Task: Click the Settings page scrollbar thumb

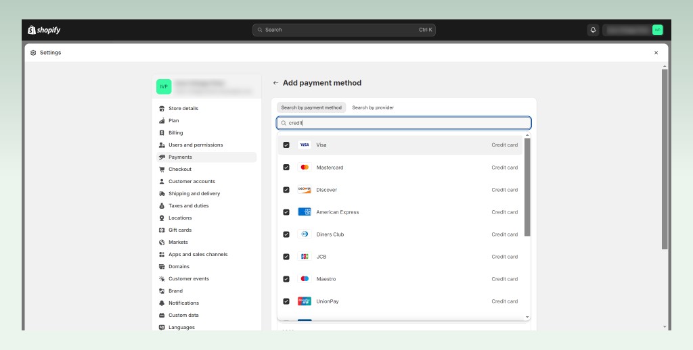Action: [x=665, y=159]
